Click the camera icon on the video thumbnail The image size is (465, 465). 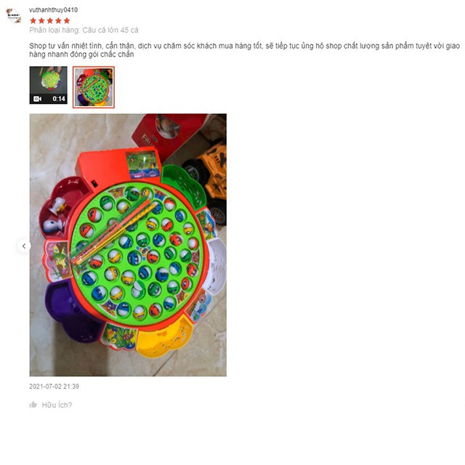pyautogui.click(x=37, y=99)
